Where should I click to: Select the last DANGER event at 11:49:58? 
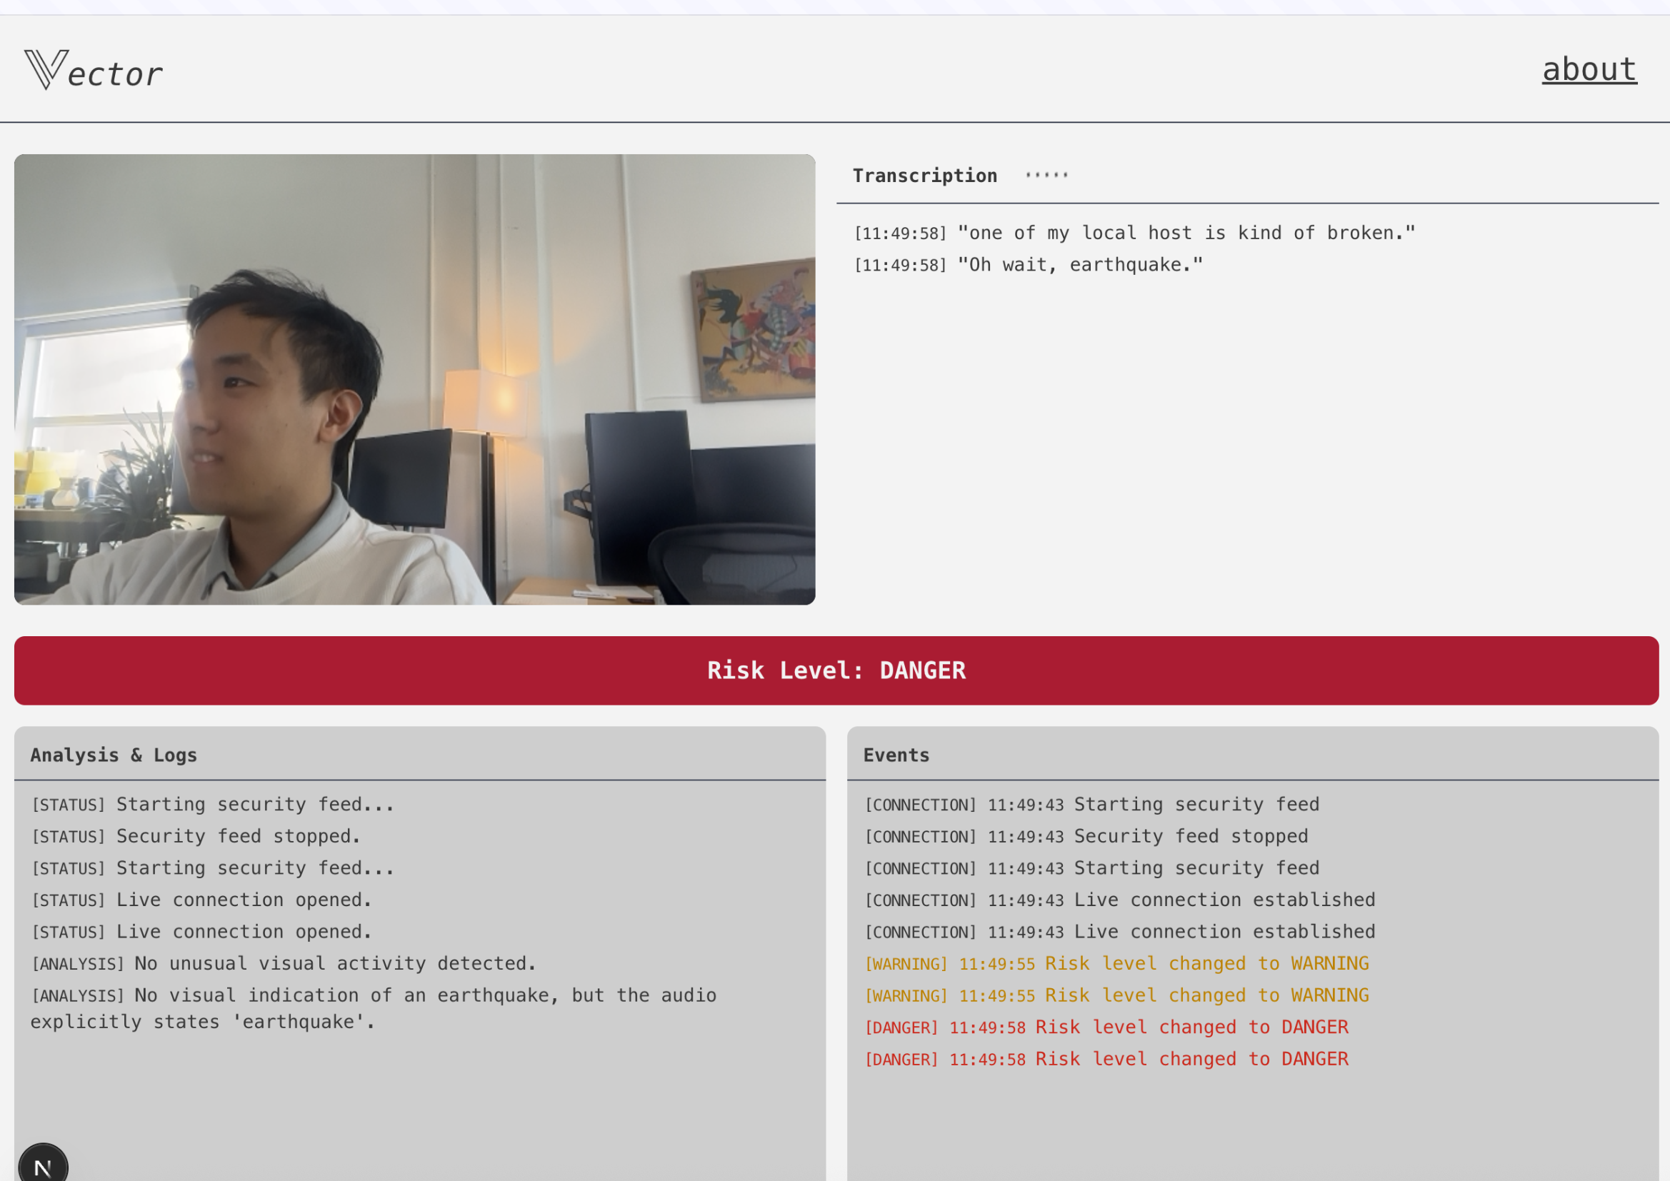(x=1106, y=1059)
